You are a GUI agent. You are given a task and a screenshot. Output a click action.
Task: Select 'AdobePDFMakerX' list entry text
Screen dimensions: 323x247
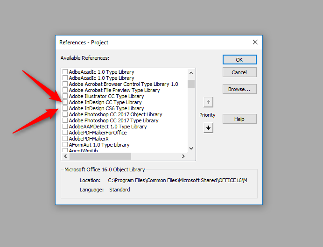[x=89, y=139]
